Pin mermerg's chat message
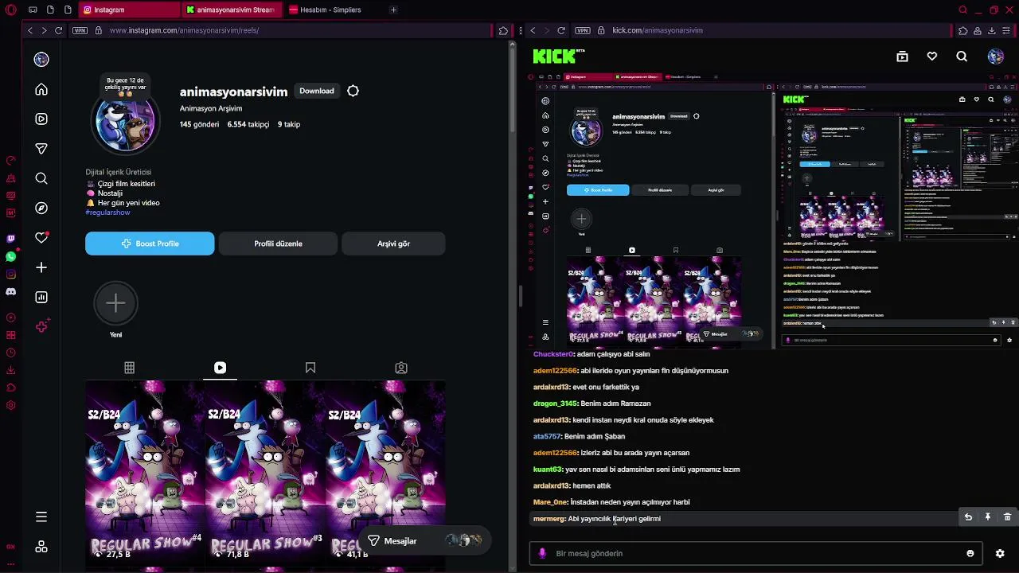 click(987, 517)
